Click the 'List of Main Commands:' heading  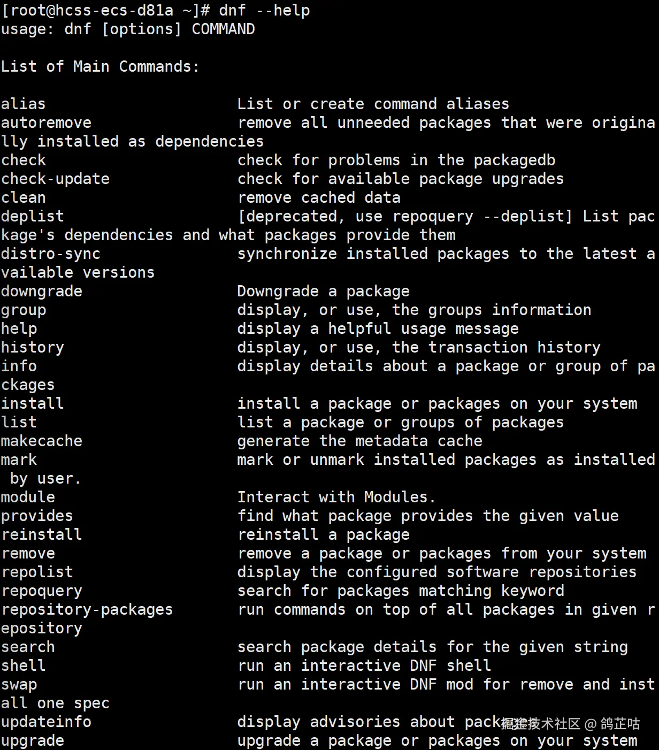100,66
